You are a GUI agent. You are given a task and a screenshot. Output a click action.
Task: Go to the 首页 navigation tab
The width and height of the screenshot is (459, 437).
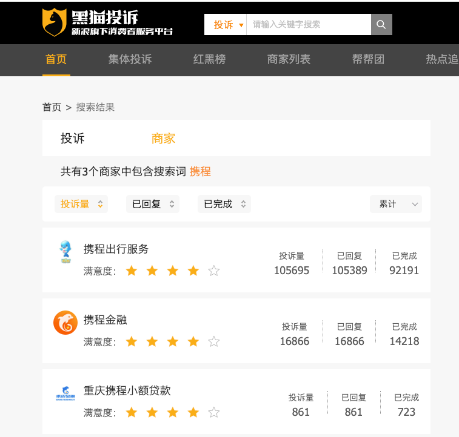[x=56, y=59]
